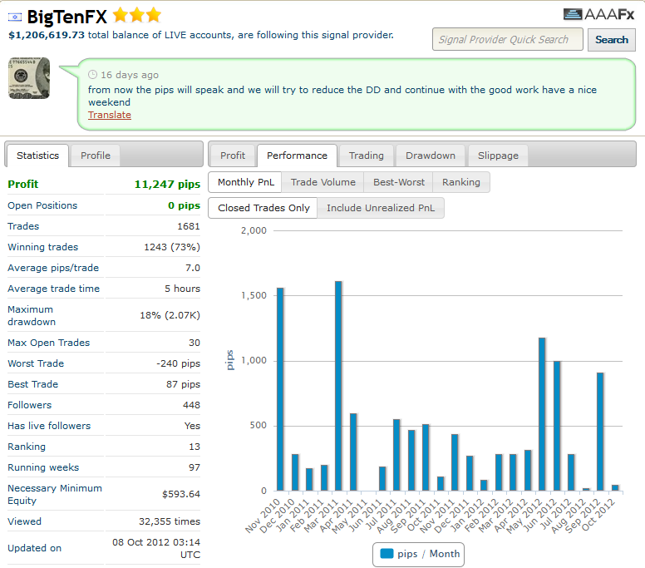Click the Translate link

(110, 115)
